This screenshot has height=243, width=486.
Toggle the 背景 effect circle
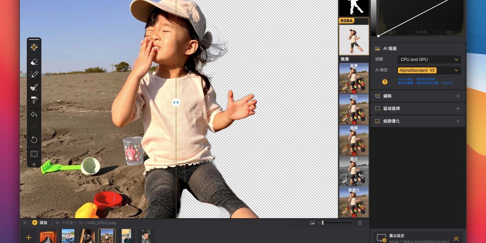(x=363, y=88)
